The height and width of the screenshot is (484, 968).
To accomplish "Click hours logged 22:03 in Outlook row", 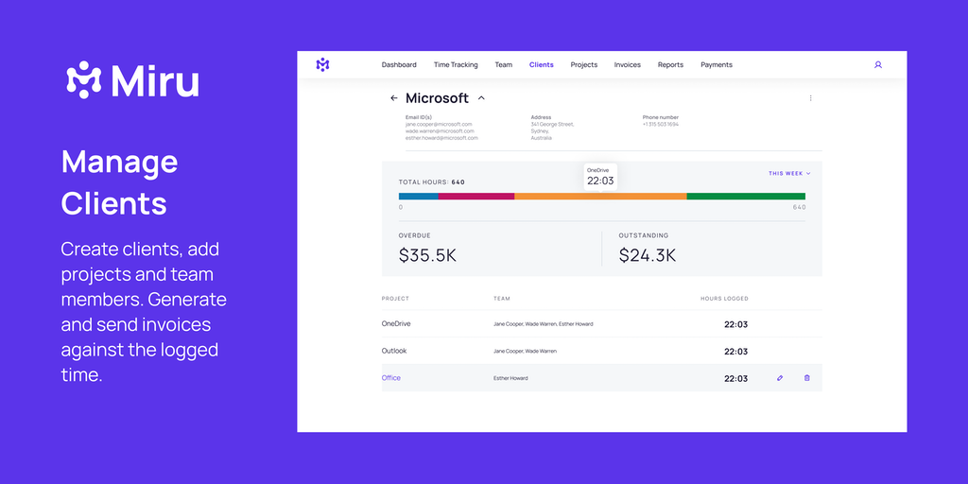I will pos(735,352).
